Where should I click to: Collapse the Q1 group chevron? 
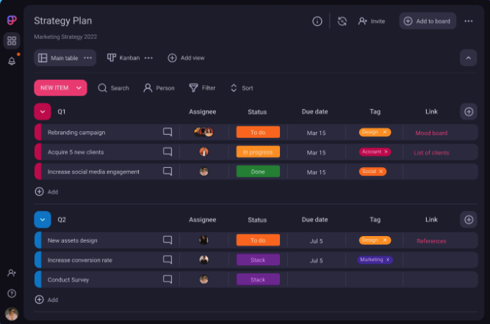pos(43,111)
